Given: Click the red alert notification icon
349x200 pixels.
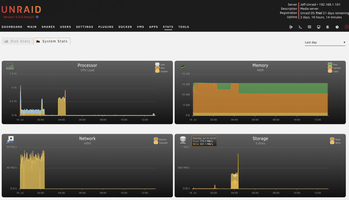Looking at the screenshot, I should click(x=347, y=27).
